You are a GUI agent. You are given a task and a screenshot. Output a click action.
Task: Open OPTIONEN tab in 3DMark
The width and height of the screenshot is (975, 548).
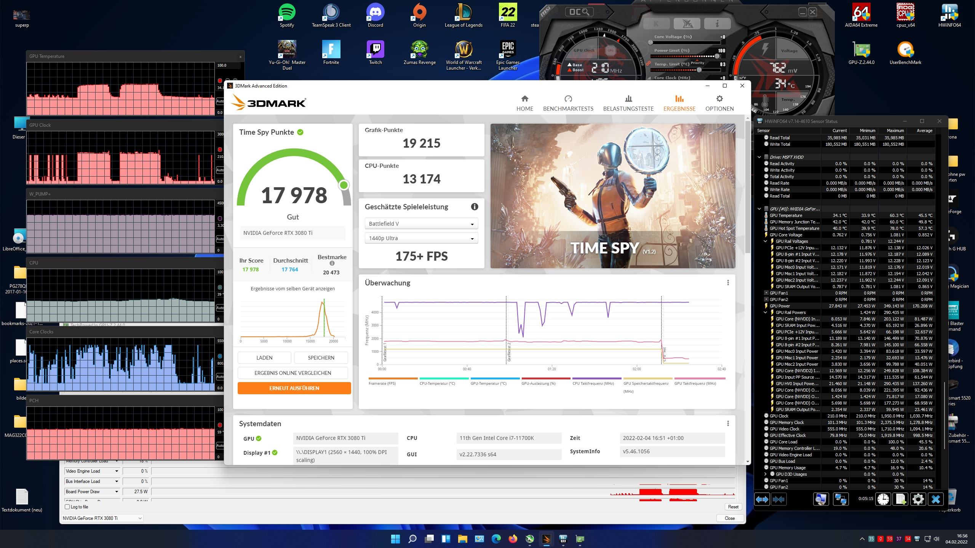pyautogui.click(x=719, y=104)
